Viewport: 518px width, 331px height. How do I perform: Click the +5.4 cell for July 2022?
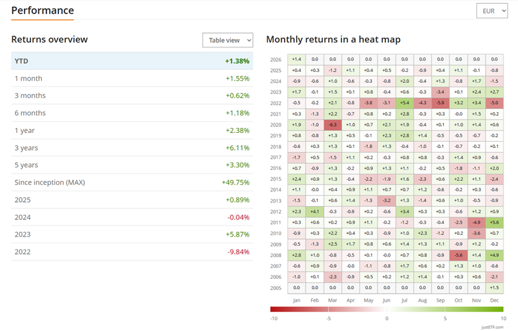(404, 103)
